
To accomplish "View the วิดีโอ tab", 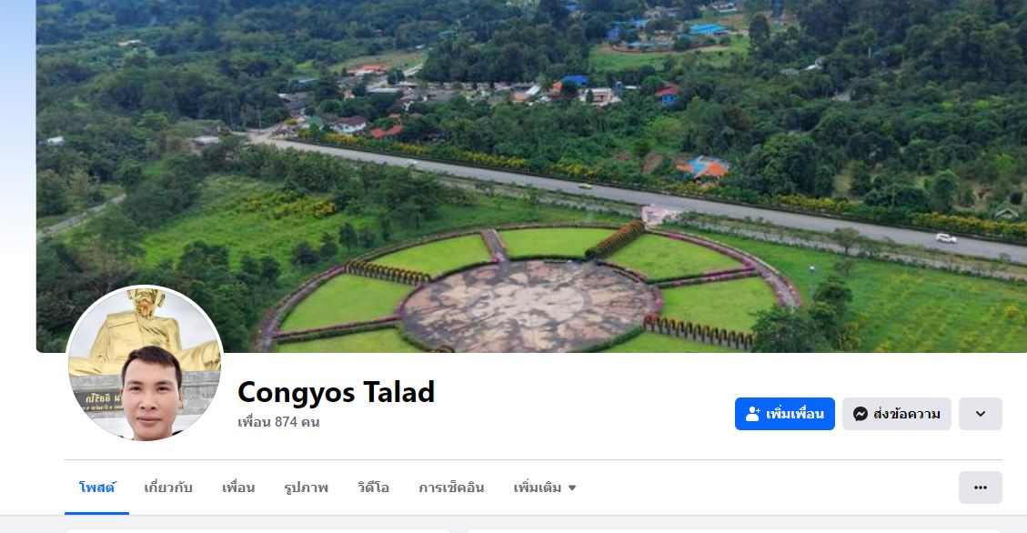I will [x=373, y=488].
